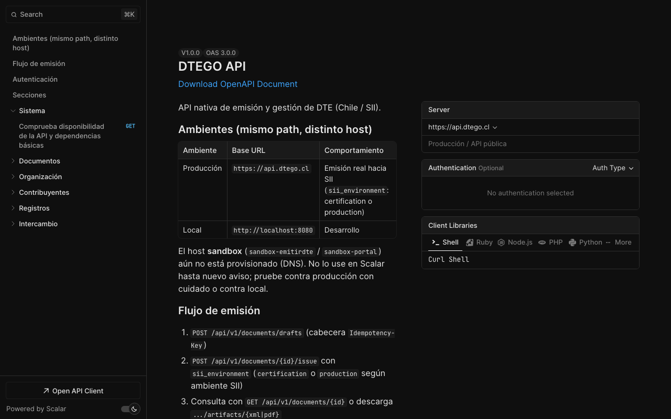Screen dimensions: 671x419
Task: Click the Producción / API pública description
Action: pos(468,144)
